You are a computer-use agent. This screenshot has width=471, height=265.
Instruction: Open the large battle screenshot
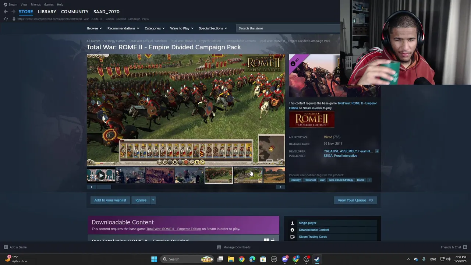186,110
